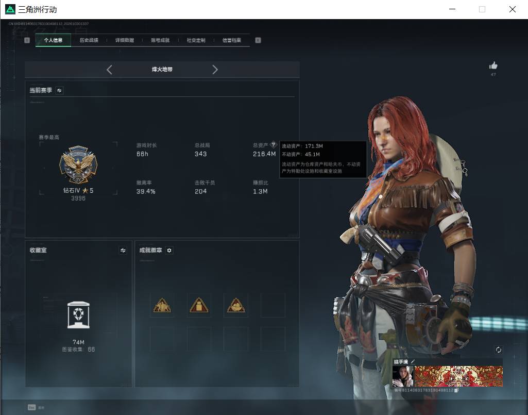This screenshot has width=528, height=415.
Task: Open the 成就徽章 settings gear
Action: click(x=169, y=250)
